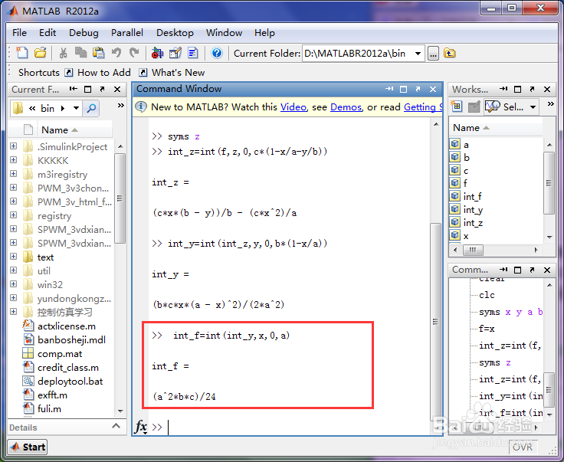Viewport: 564px width, 462px height.
Task: Click the New Script toolbar icon
Action: click(22, 53)
